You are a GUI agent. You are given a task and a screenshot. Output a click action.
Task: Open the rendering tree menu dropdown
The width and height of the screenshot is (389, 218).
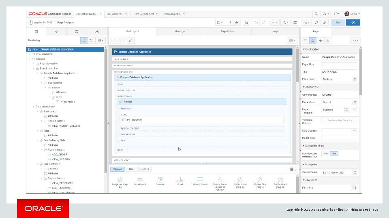[x=100, y=40]
